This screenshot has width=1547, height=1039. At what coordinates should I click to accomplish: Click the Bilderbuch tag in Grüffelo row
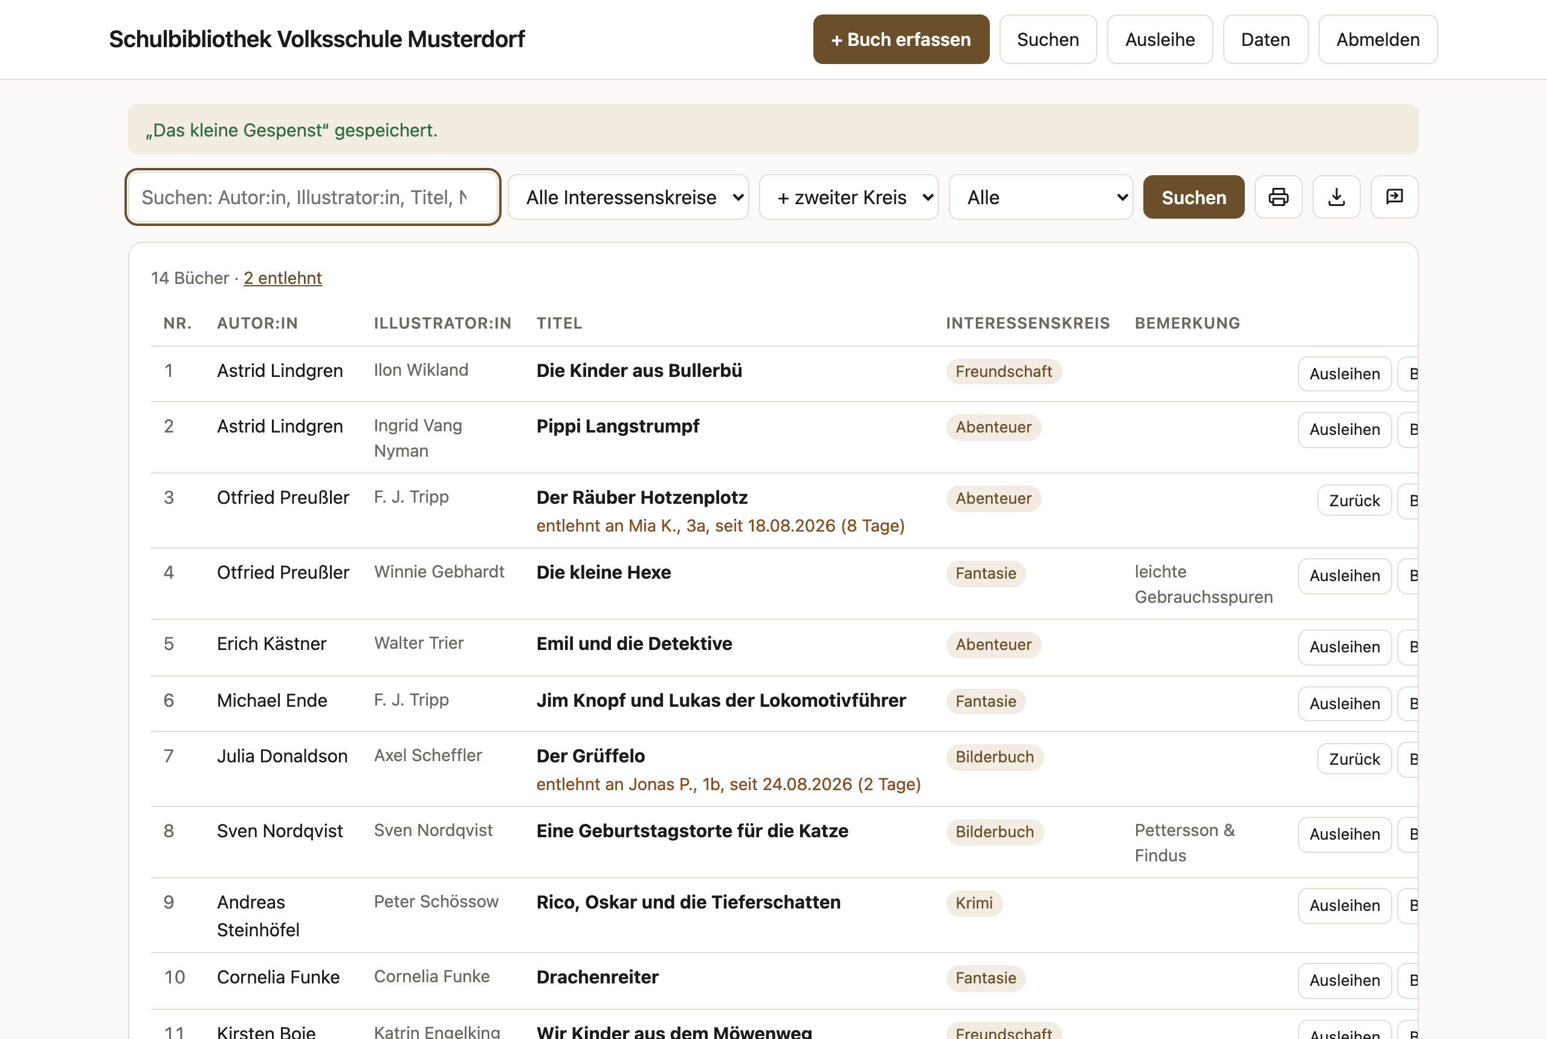click(994, 757)
